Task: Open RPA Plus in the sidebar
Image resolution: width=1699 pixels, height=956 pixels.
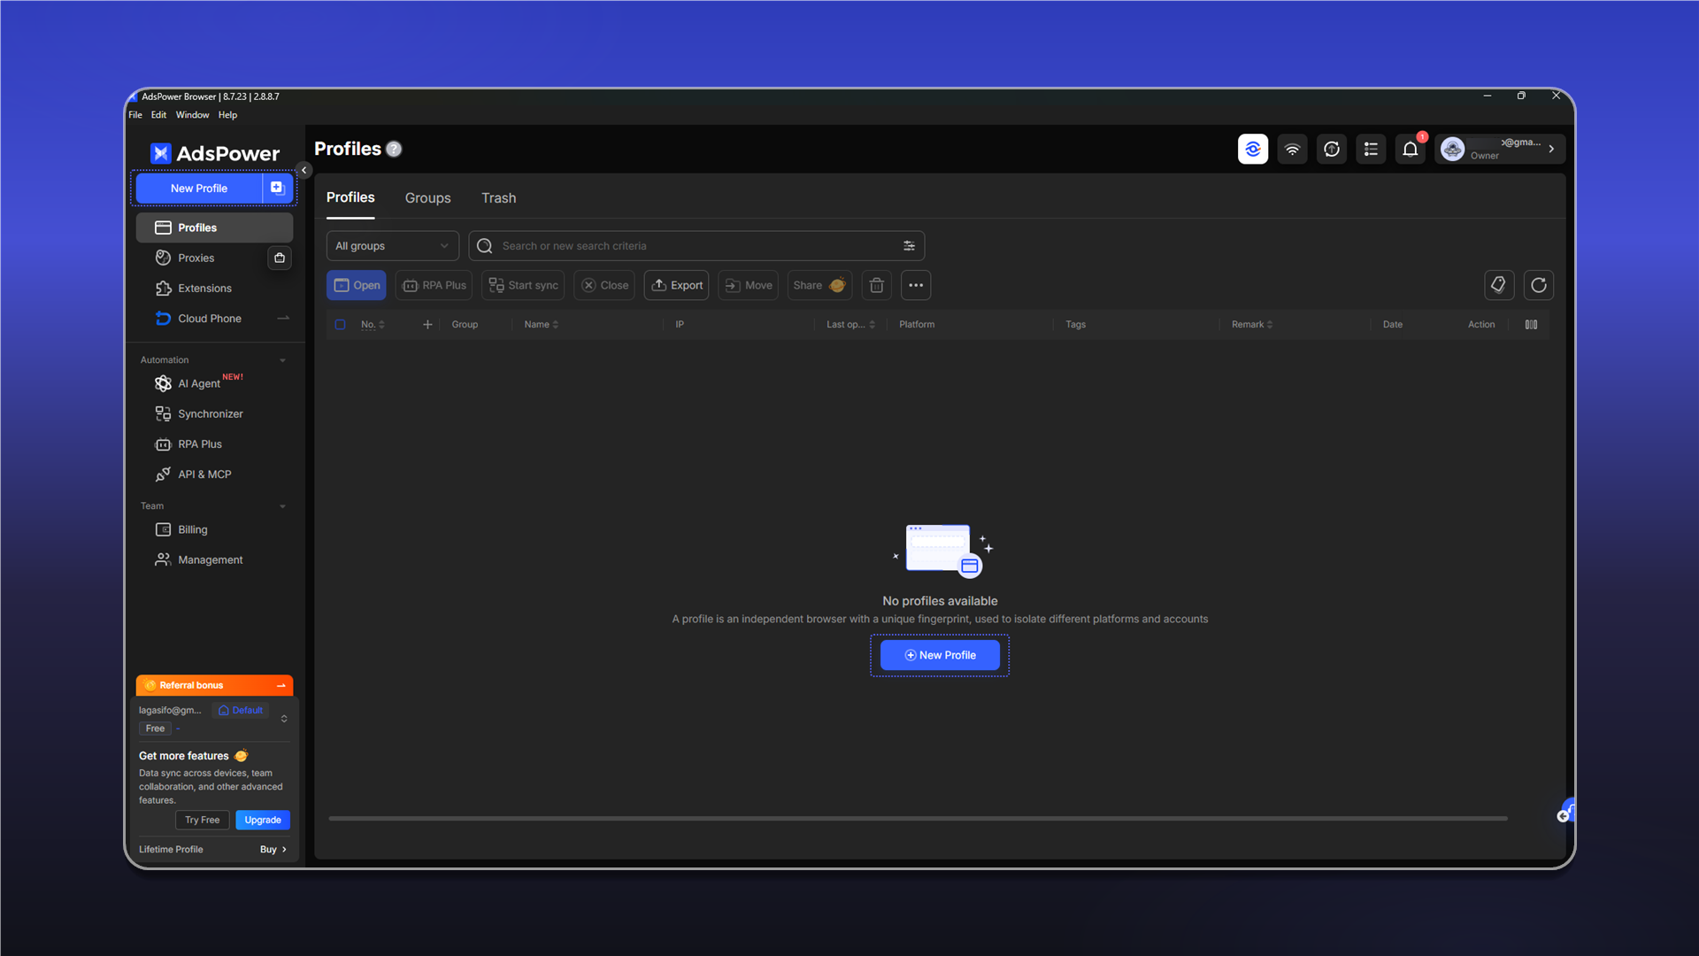Action: click(214, 444)
